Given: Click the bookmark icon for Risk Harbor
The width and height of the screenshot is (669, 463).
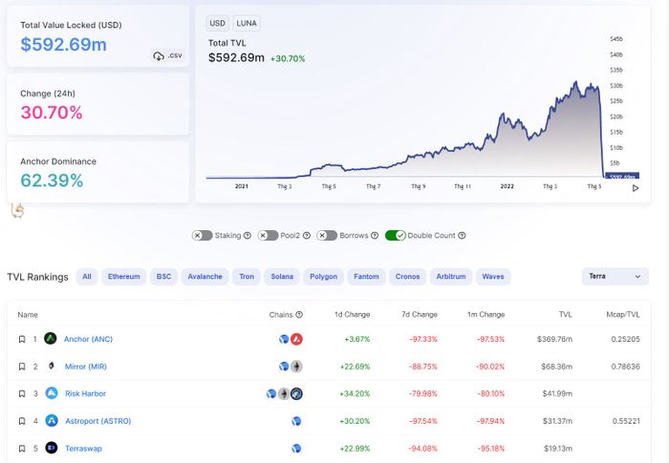Looking at the screenshot, I should [x=22, y=393].
